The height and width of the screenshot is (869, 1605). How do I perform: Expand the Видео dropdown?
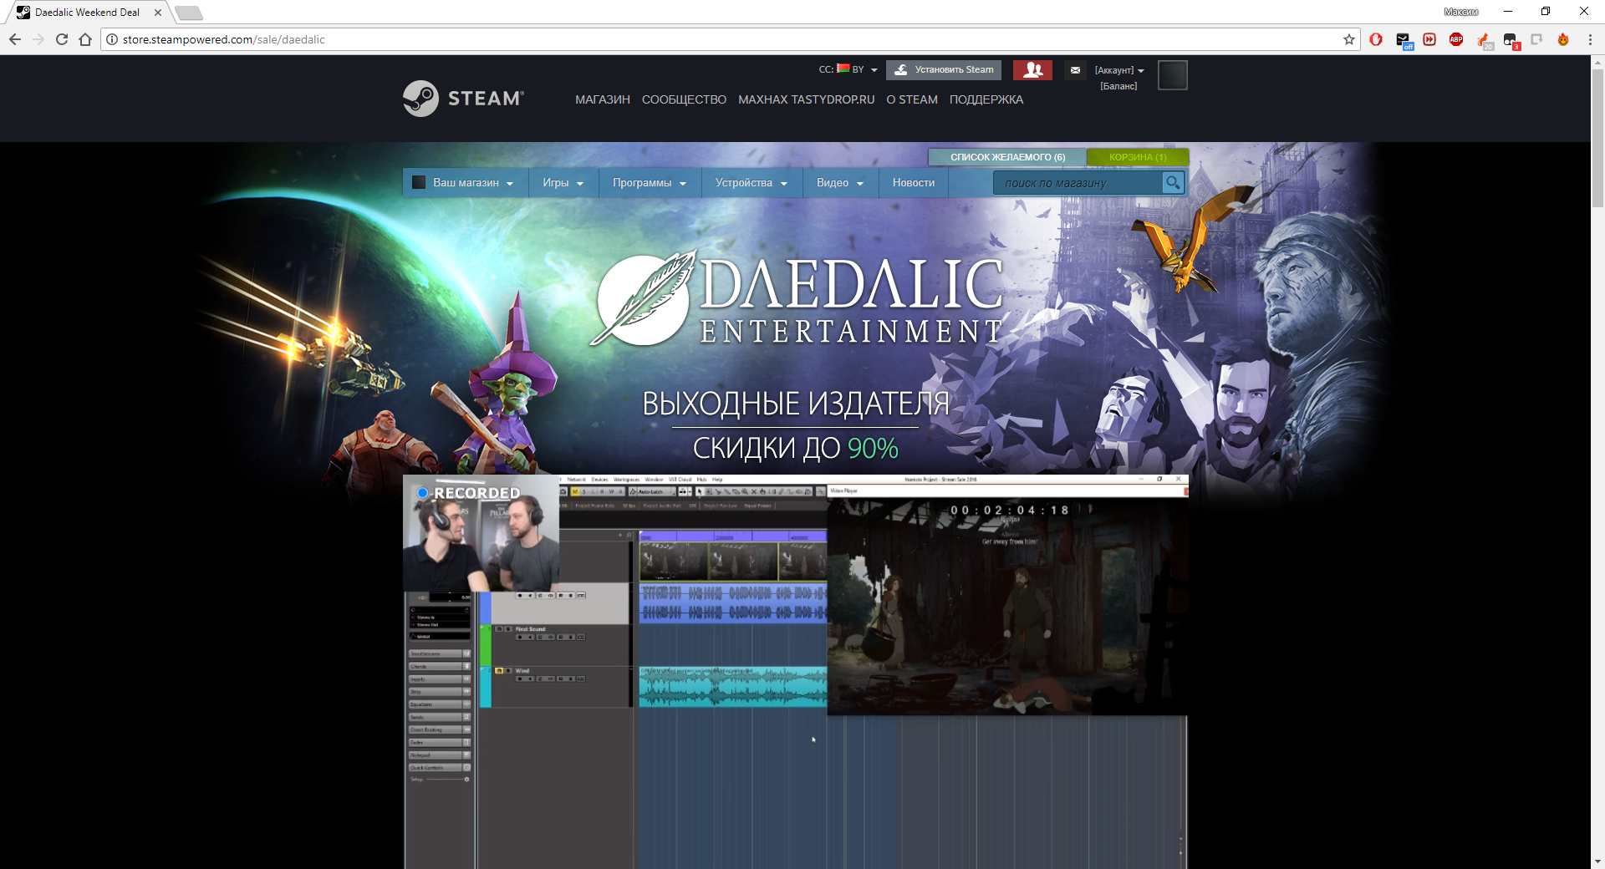point(840,183)
